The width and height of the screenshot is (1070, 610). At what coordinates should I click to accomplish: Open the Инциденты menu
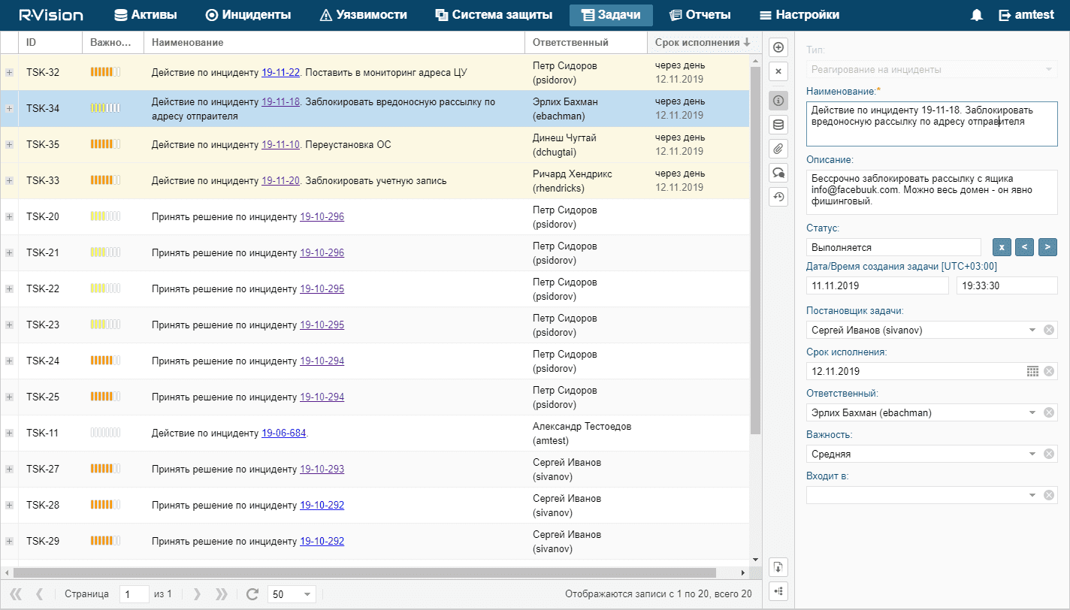pos(248,15)
